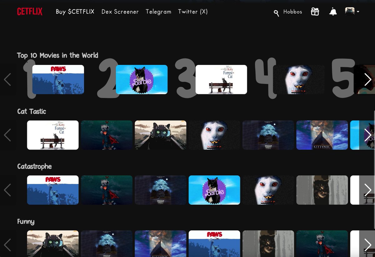Open red-eyed cat in Cat Tastic row
Viewport: 375px width, 257px height.
tap(214, 135)
